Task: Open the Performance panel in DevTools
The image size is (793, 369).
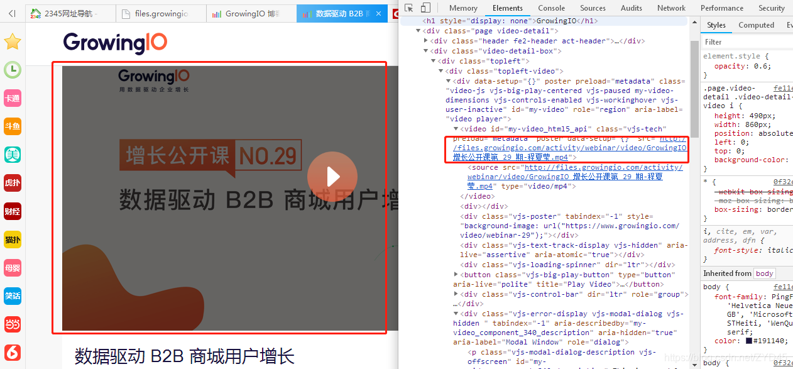Action: tap(722, 8)
